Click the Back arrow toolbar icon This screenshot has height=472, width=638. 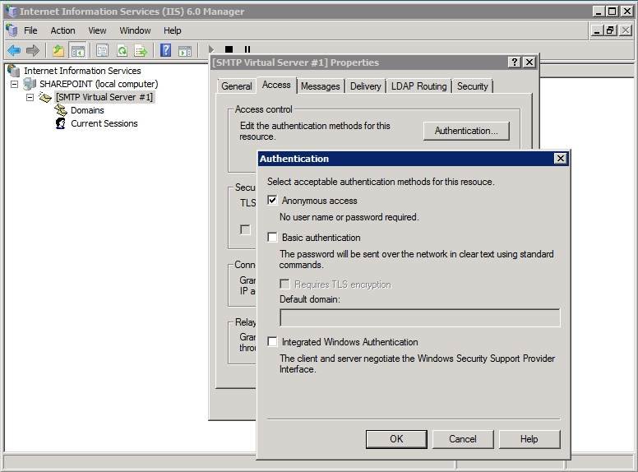pos(14,50)
